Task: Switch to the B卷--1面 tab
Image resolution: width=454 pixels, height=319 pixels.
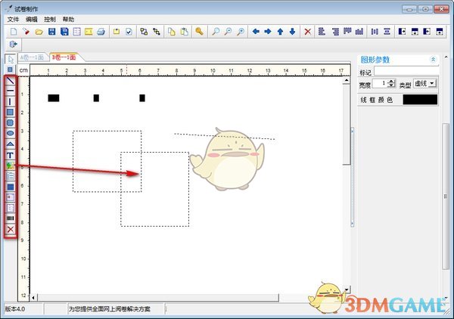Action: point(64,57)
